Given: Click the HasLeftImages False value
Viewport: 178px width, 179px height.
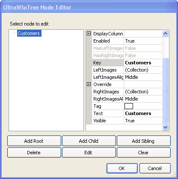Looking at the screenshot, I should point(143,48).
